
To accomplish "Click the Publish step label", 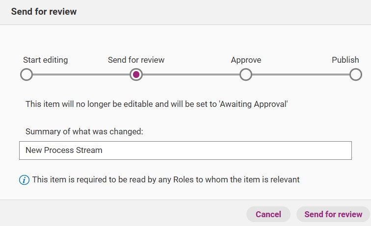I will pos(345,60).
